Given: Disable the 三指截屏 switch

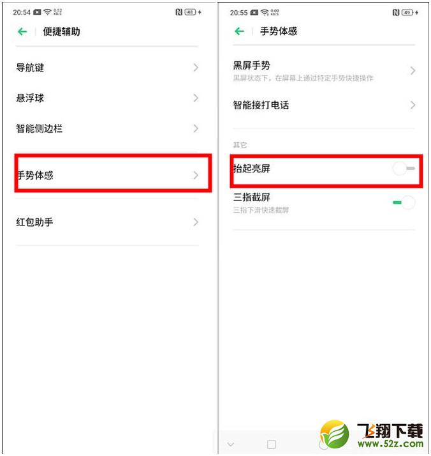Looking at the screenshot, I should [404, 202].
